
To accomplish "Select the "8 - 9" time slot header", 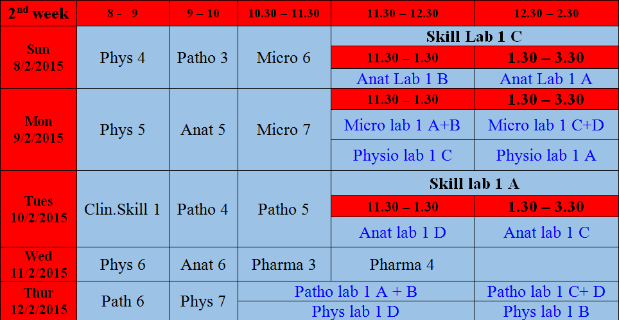I will click(x=123, y=13).
